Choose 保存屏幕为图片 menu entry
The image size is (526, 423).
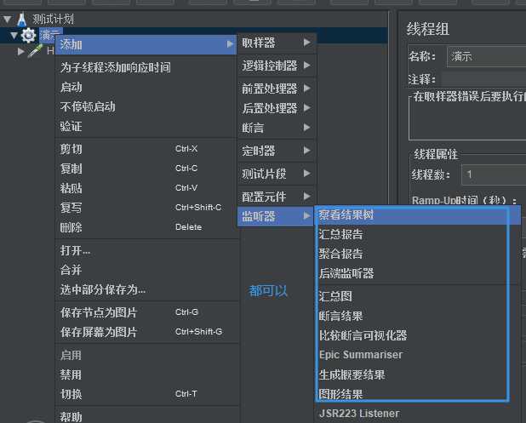147,332
